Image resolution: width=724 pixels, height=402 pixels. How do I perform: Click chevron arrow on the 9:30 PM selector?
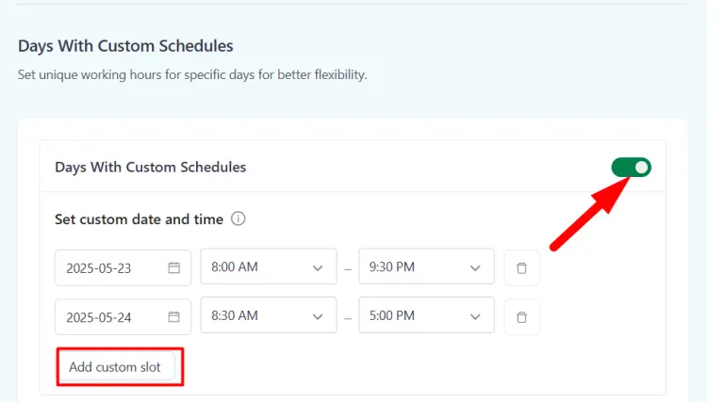[x=474, y=267]
